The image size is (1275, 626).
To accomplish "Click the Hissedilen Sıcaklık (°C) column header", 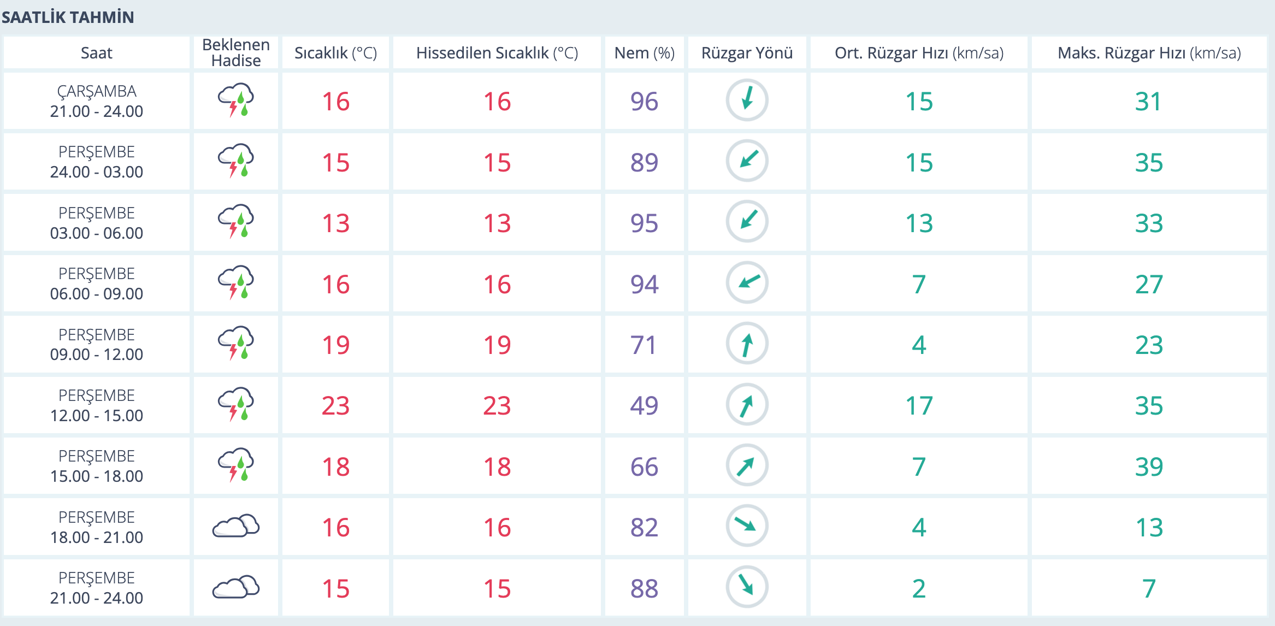I will (497, 53).
